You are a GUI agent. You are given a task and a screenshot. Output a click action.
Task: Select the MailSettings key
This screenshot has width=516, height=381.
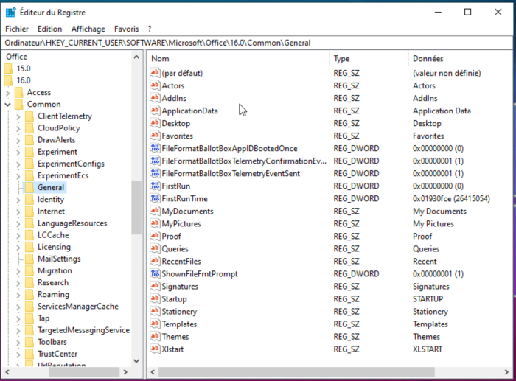point(59,259)
